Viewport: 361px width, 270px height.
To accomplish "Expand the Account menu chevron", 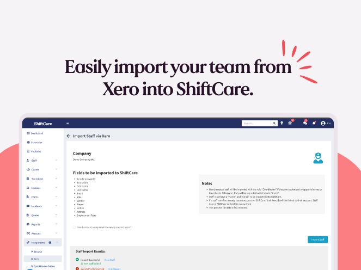I will coord(56,233).
